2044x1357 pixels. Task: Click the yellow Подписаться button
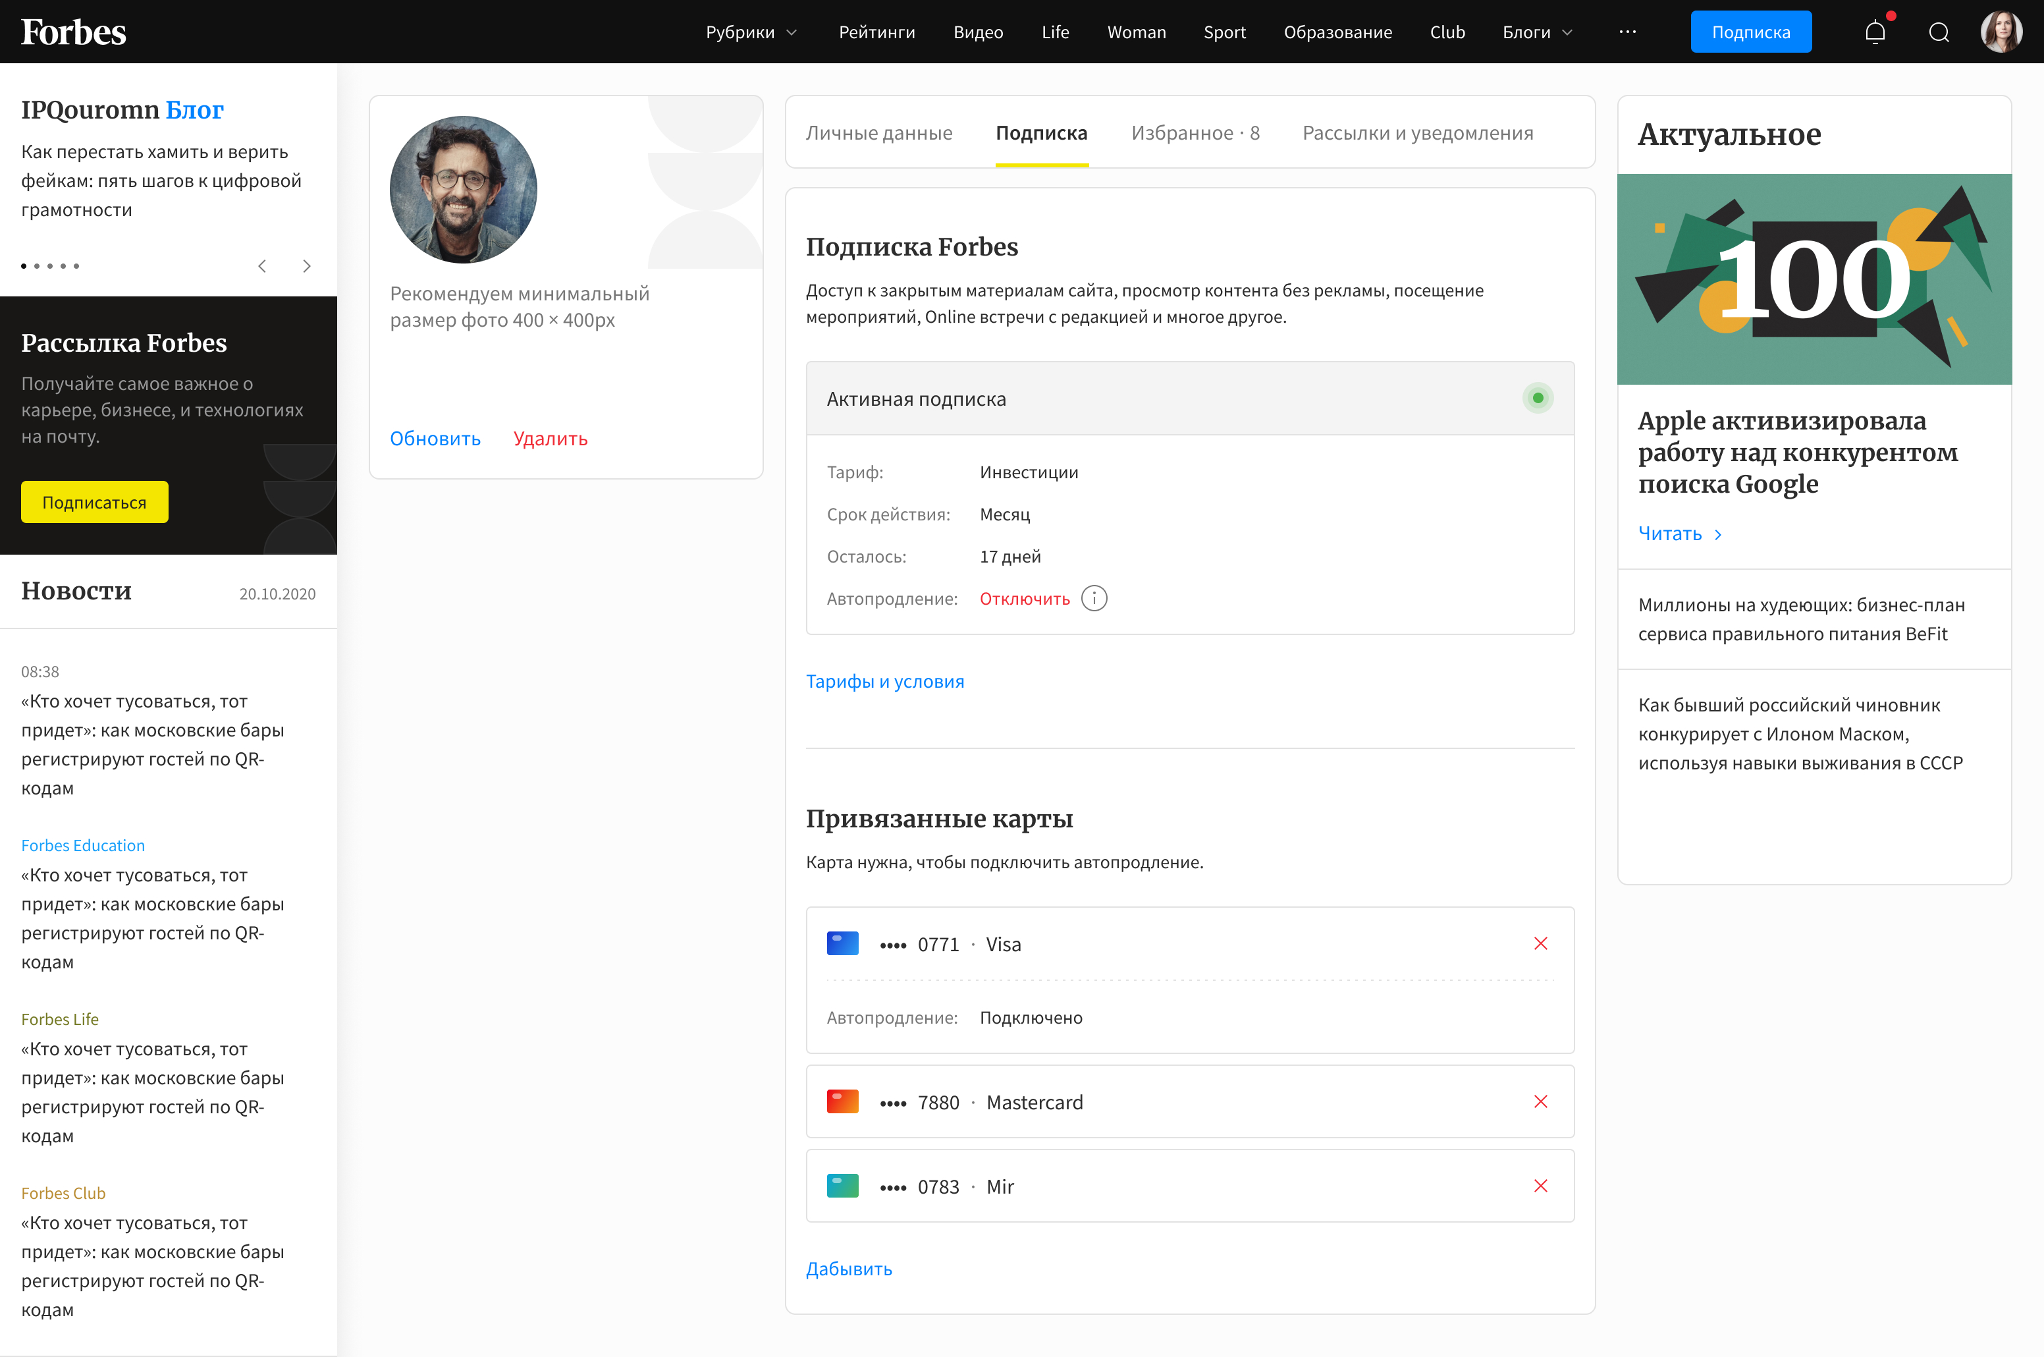[94, 502]
